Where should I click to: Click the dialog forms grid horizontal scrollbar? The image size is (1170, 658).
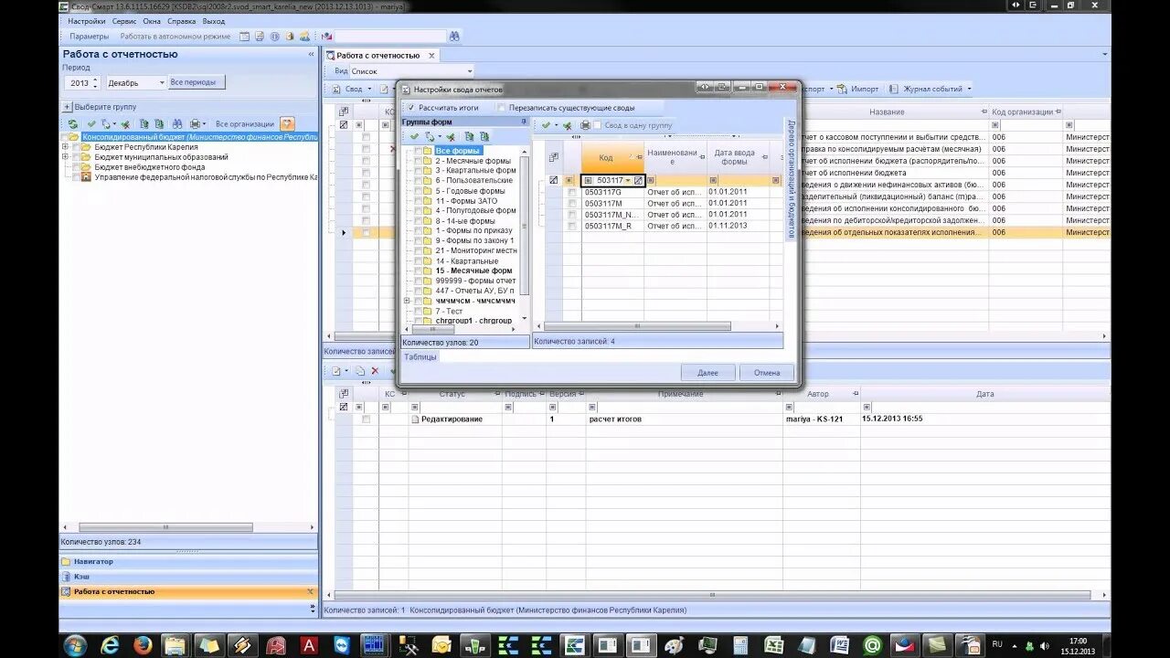coord(637,326)
